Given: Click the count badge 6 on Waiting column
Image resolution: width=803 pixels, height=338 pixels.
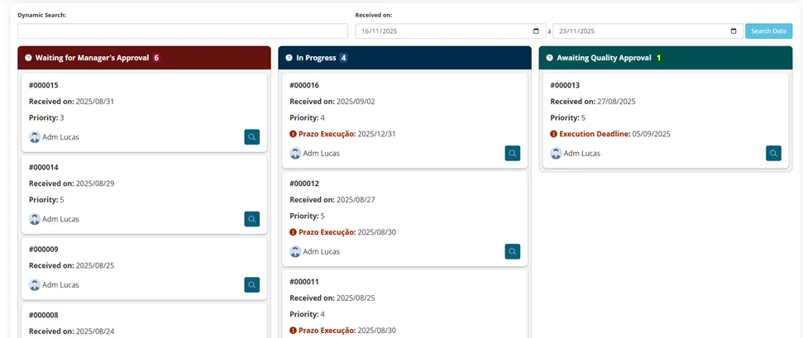Looking at the screenshot, I should pos(156,58).
